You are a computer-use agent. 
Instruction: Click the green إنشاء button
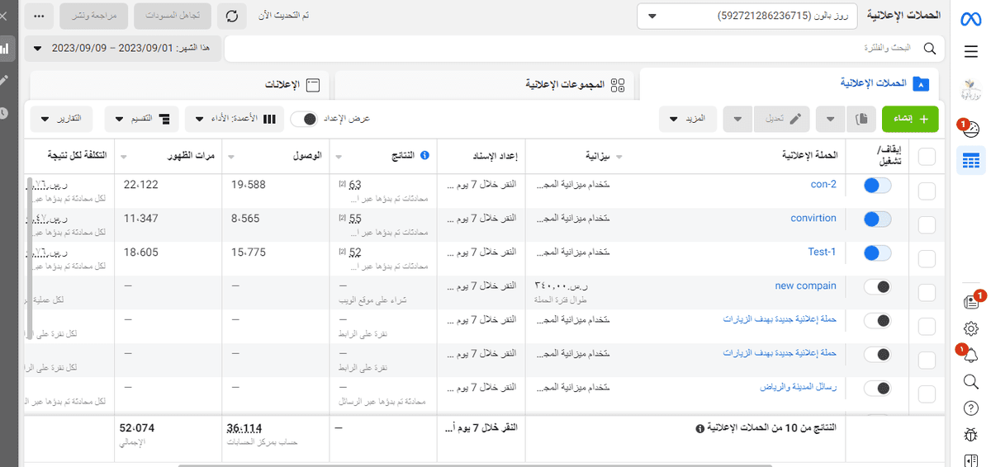(915, 119)
